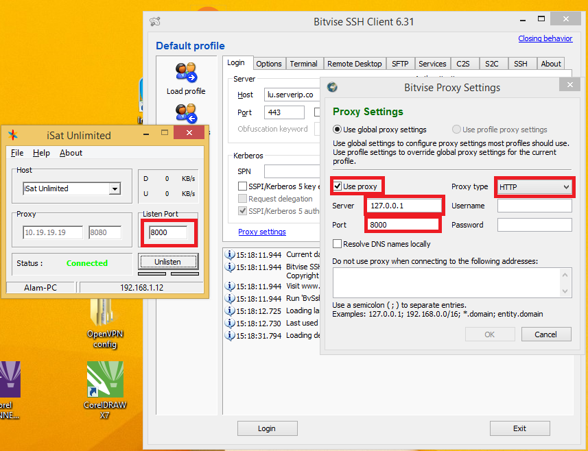Click the iSat proxy port 8080 field
Viewport: 588px width, 451px height.
105,232
